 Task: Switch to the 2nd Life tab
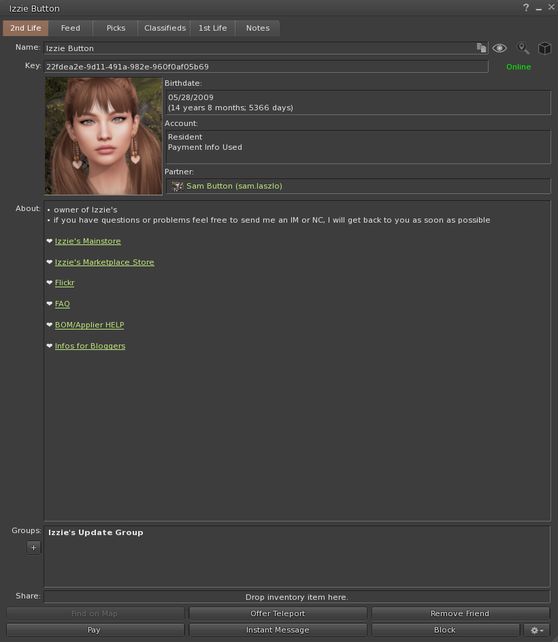coord(25,28)
